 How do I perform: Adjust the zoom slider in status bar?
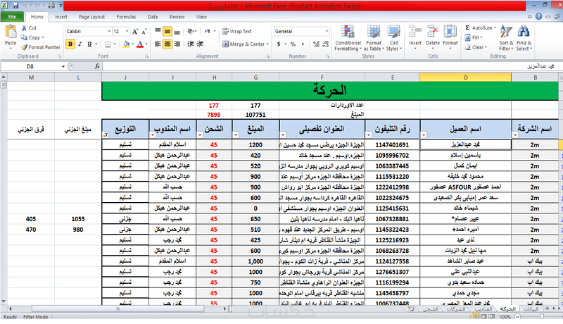pyautogui.click(x=541, y=316)
